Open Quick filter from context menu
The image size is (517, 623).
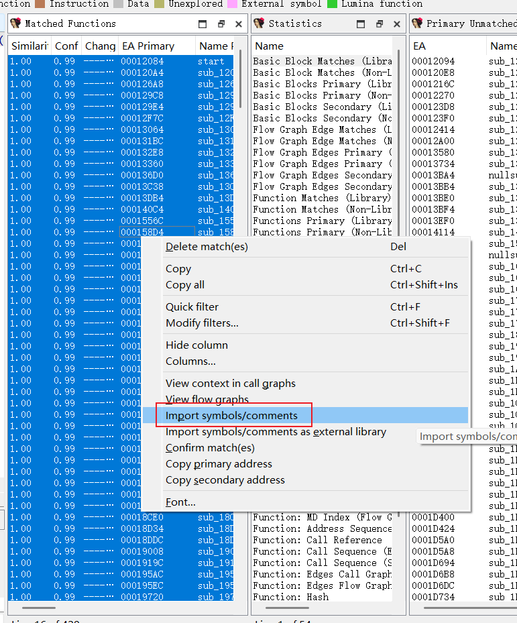coord(305,307)
